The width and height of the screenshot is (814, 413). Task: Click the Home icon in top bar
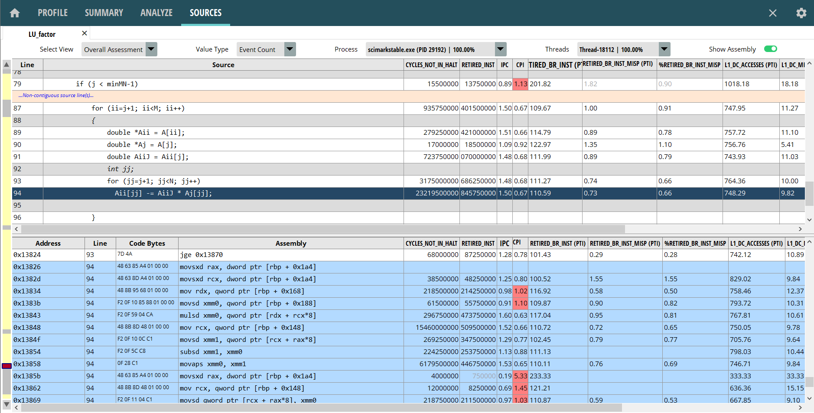click(x=15, y=13)
